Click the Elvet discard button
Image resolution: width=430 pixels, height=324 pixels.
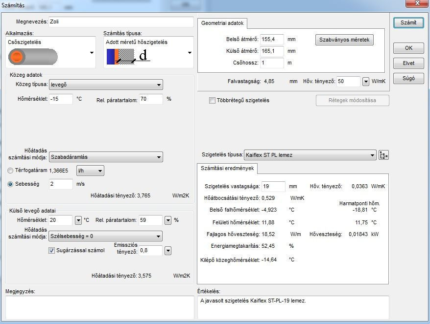[x=408, y=63]
